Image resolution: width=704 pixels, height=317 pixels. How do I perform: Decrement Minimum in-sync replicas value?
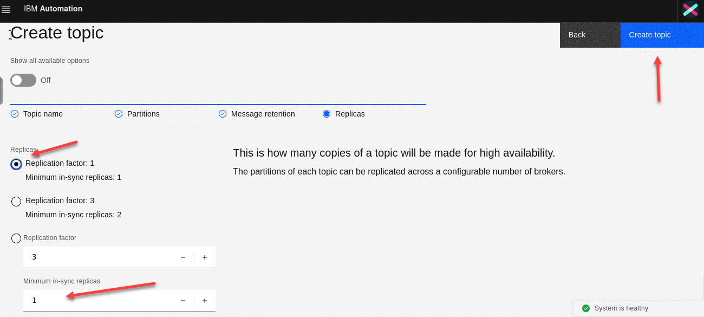point(183,301)
